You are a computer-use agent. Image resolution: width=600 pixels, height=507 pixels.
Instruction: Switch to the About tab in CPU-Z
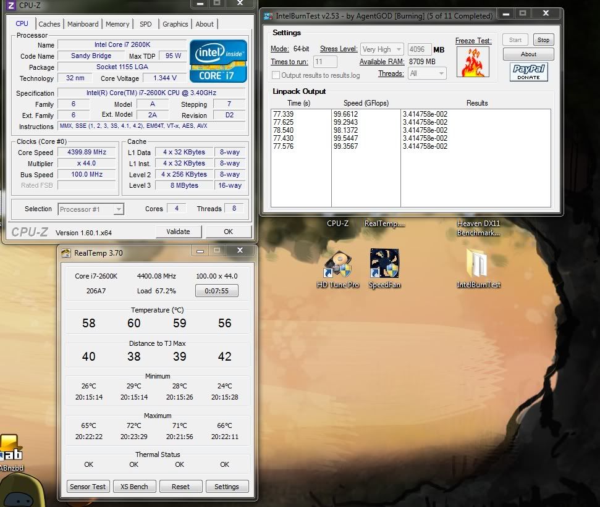[x=205, y=24]
